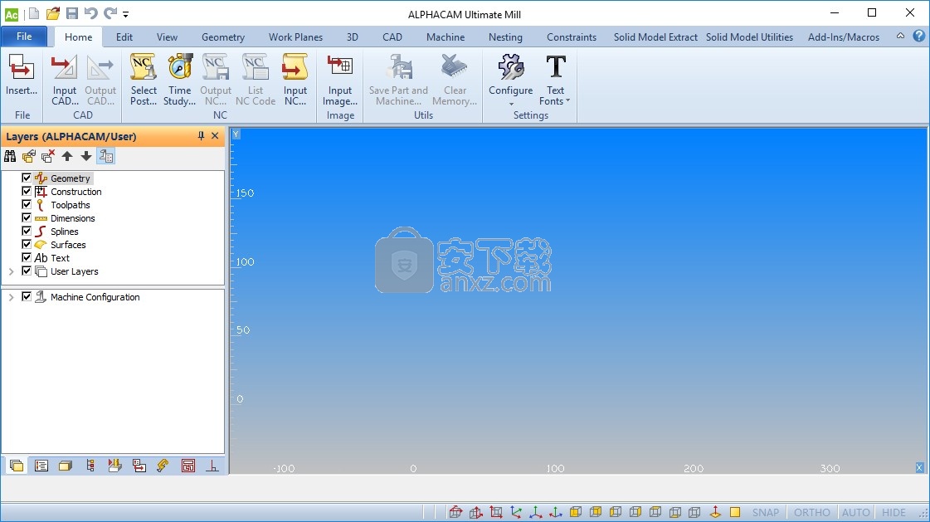
Task: Switch to the Machine ribbon tab
Action: 446,37
